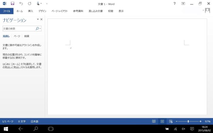Click the Redo icon in title bar
This screenshot has height=133, width=213.
[x=30, y=4]
